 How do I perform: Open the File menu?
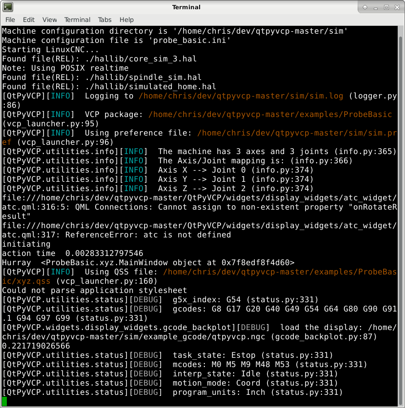tap(10, 20)
